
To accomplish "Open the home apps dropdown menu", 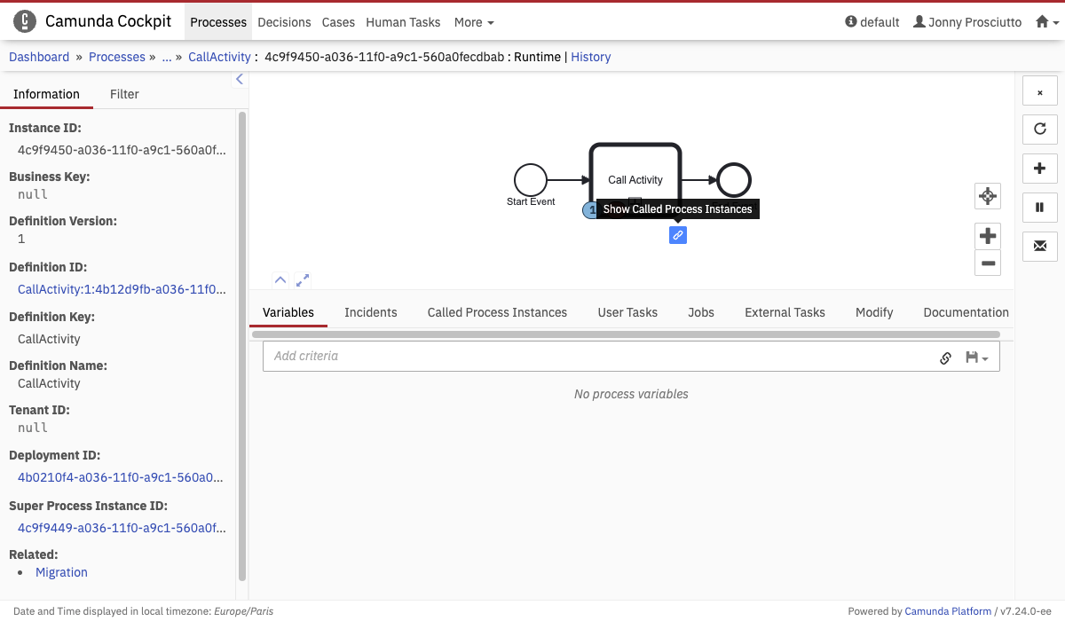I will point(1046,22).
